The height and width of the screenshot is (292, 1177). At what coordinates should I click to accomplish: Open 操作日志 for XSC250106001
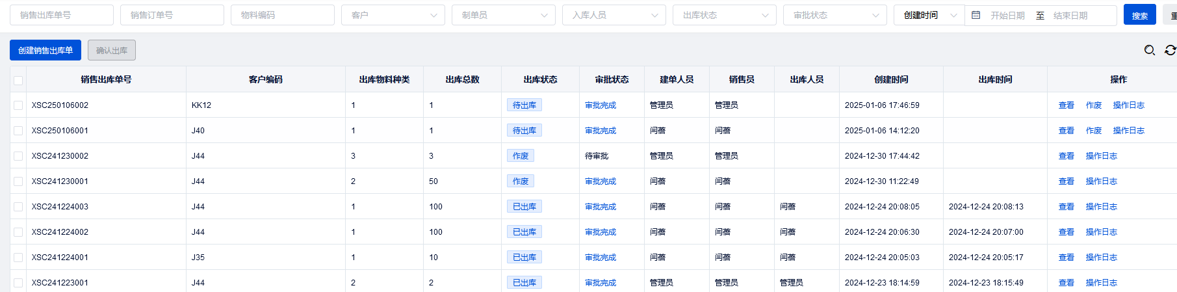1129,131
